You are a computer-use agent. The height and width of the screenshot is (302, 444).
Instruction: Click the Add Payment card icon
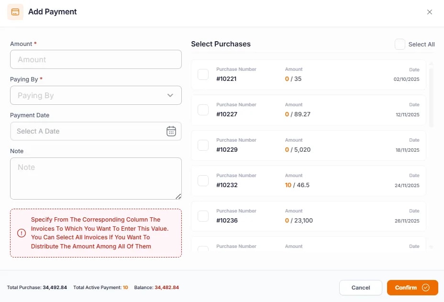15,12
